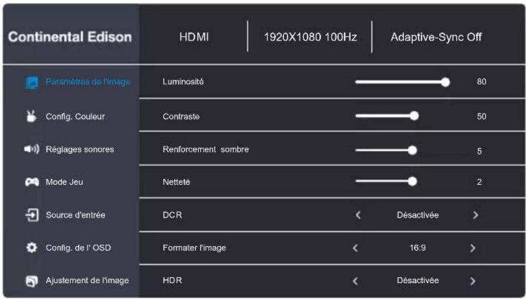
Task: Click the Netteté value 2
Action: [479, 182]
